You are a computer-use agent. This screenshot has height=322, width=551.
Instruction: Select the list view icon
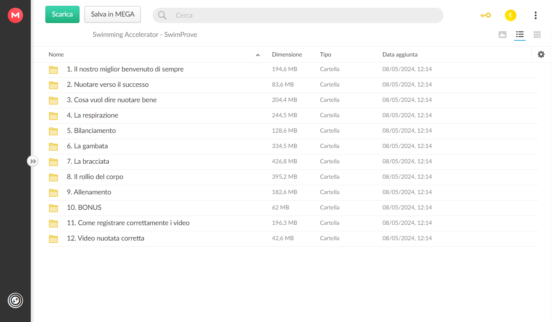(x=520, y=35)
